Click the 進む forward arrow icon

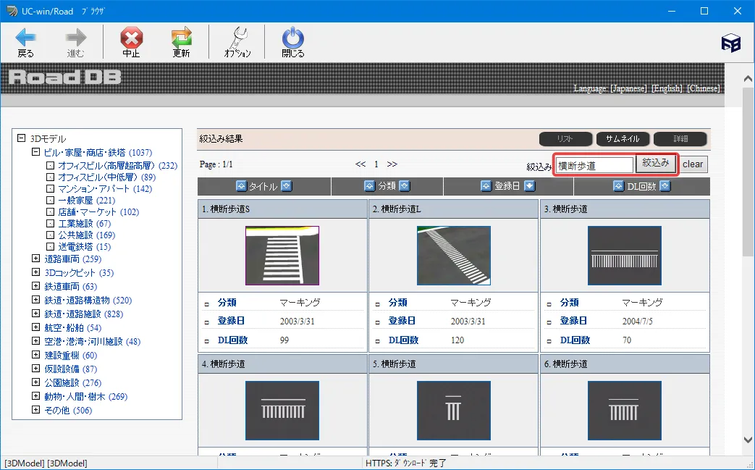pyautogui.click(x=76, y=38)
